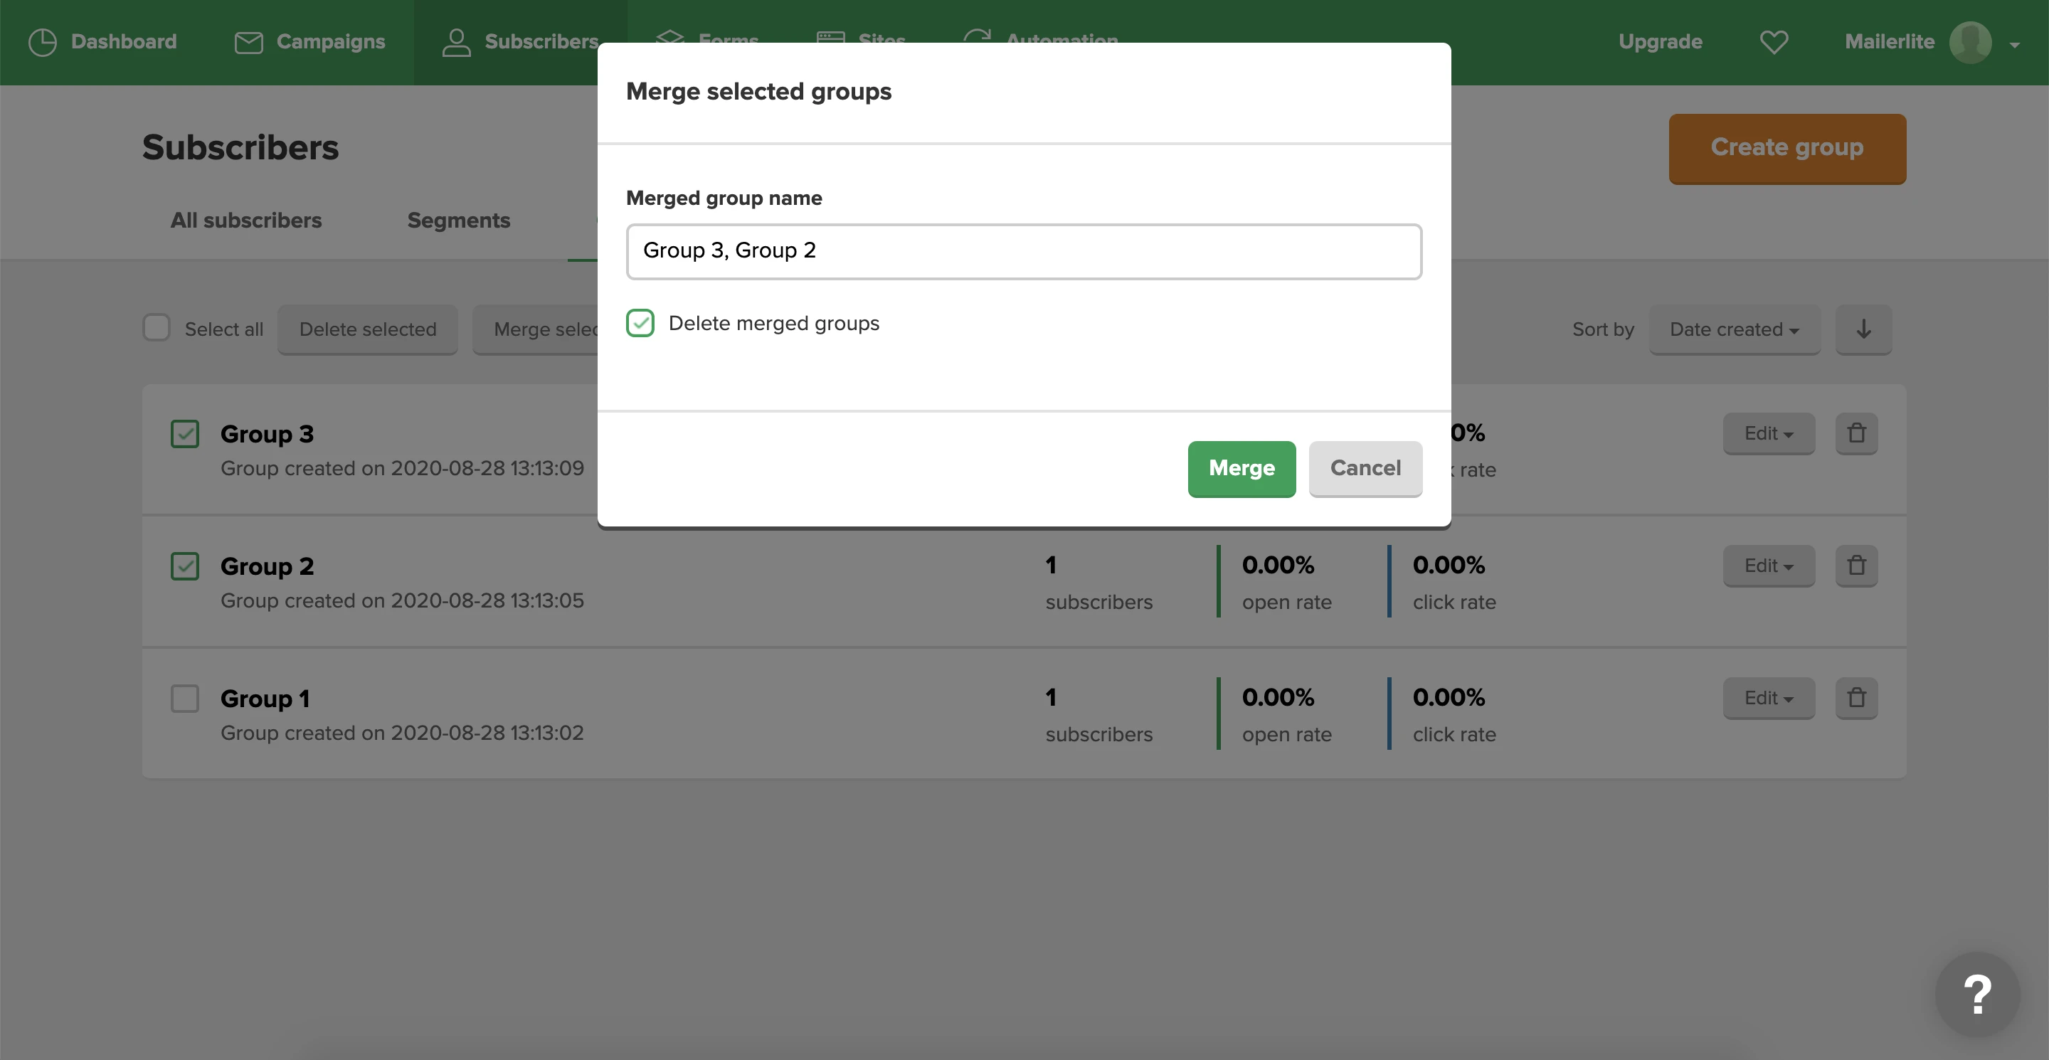Check the Group 1 checkbox
Image resolution: width=2049 pixels, height=1060 pixels.
(184, 698)
